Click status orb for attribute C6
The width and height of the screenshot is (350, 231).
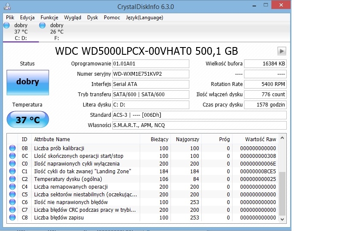click(x=12, y=202)
